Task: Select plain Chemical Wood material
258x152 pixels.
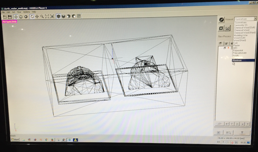Action: coord(242,30)
